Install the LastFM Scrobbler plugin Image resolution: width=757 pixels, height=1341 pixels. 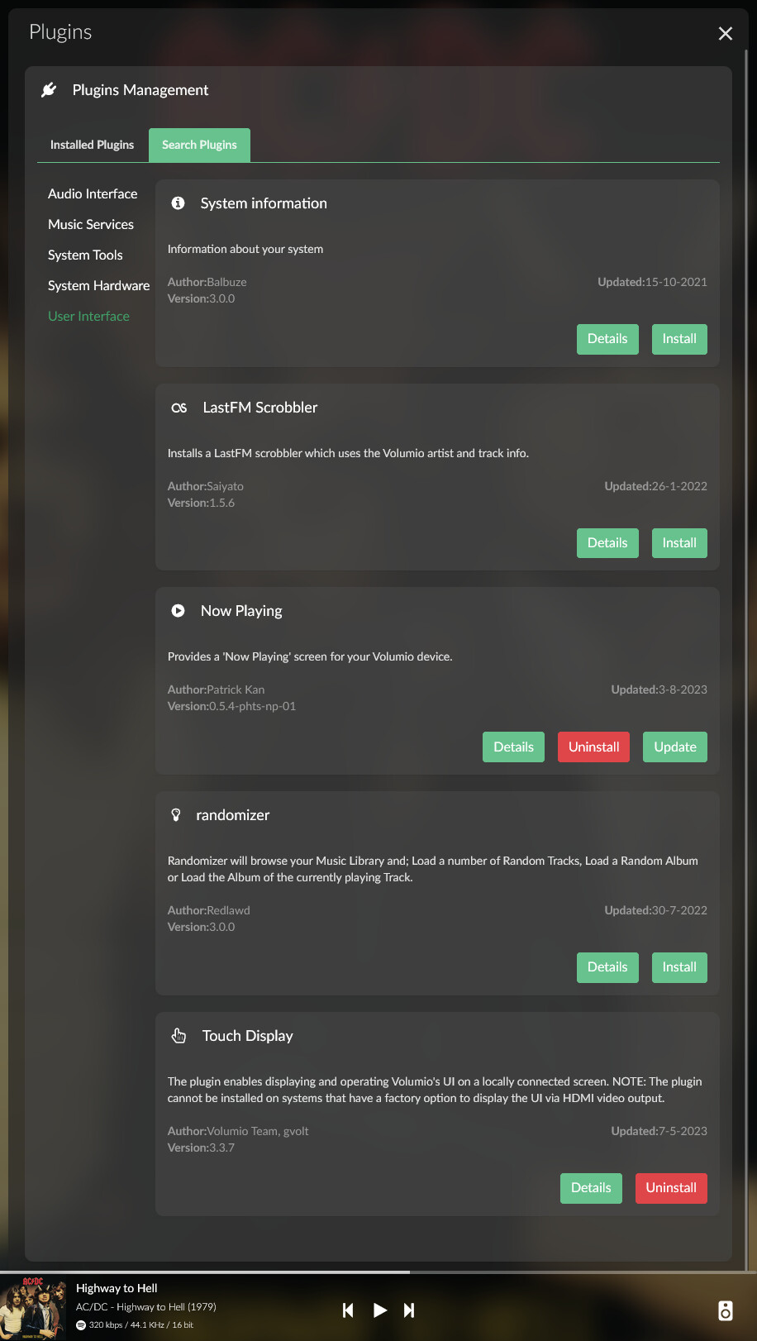tap(679, 543)
